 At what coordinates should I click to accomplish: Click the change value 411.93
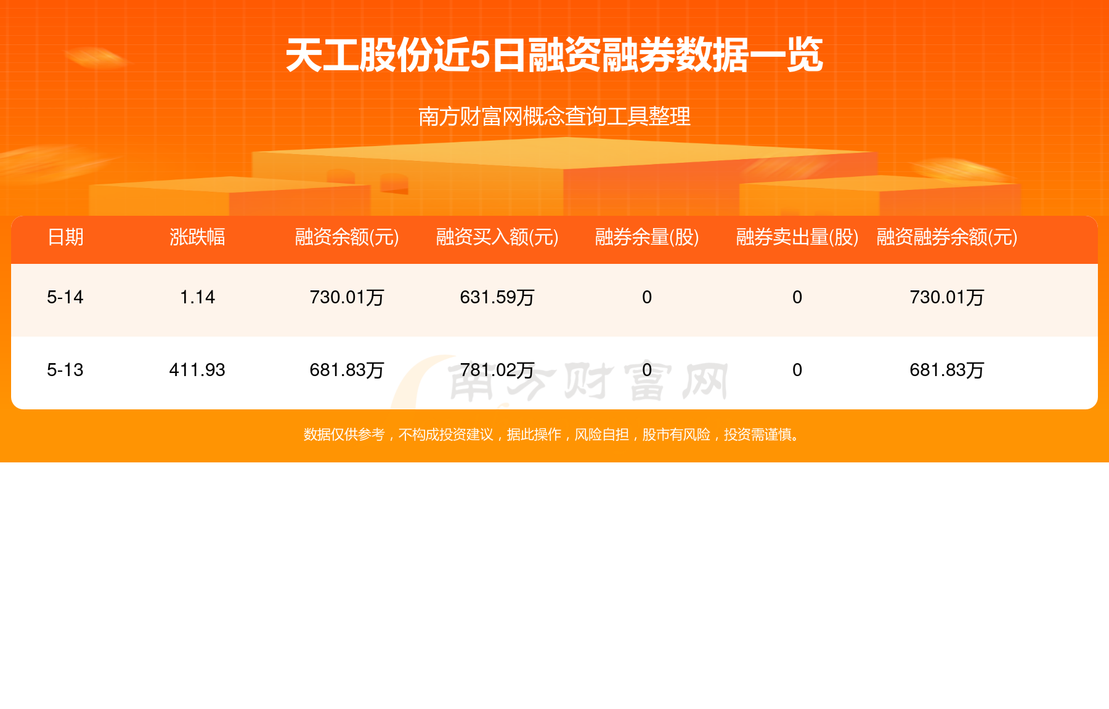197,370
